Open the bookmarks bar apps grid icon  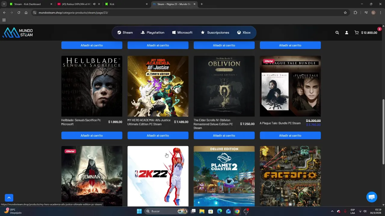click(4, 20)
